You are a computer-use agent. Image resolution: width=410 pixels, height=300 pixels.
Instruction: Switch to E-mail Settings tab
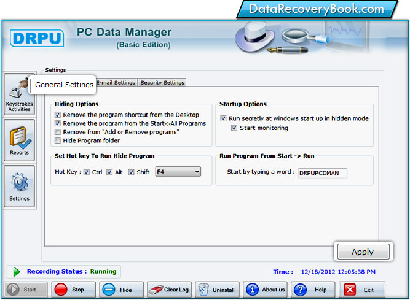point(116,83)
